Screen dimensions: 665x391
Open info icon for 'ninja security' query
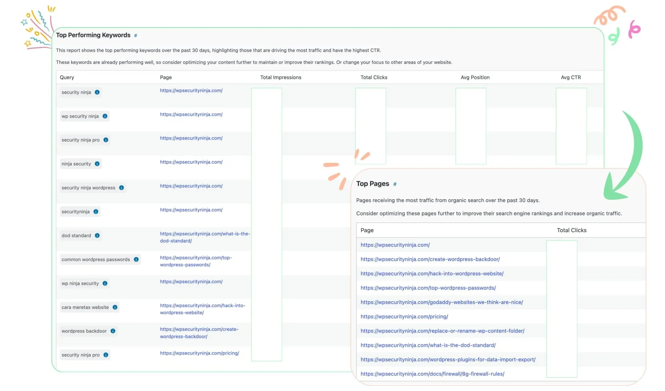point(97,164)
